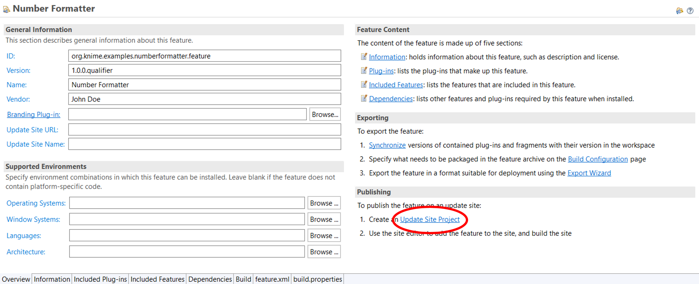This screenshot has width=699, height=284.
Task: Browse for Languages
Action: click(324, 235)
